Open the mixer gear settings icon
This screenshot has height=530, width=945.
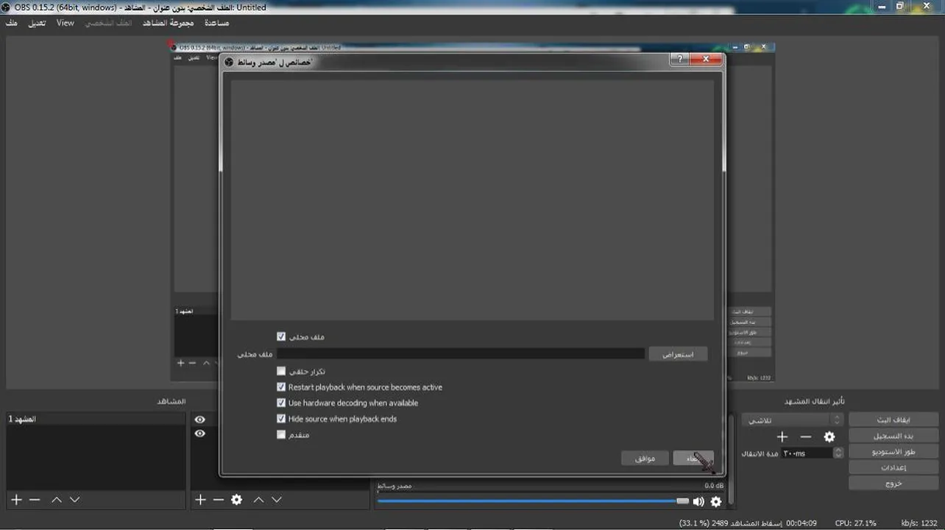coord(715,502)
